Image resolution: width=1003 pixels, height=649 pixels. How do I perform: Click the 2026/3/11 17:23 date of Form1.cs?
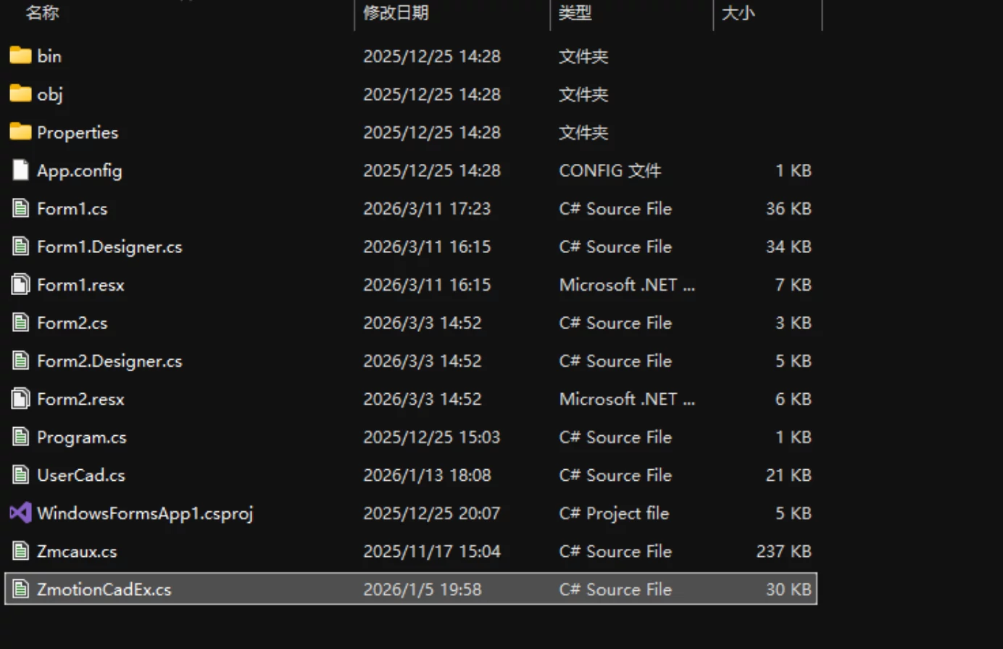coord(427,209)
